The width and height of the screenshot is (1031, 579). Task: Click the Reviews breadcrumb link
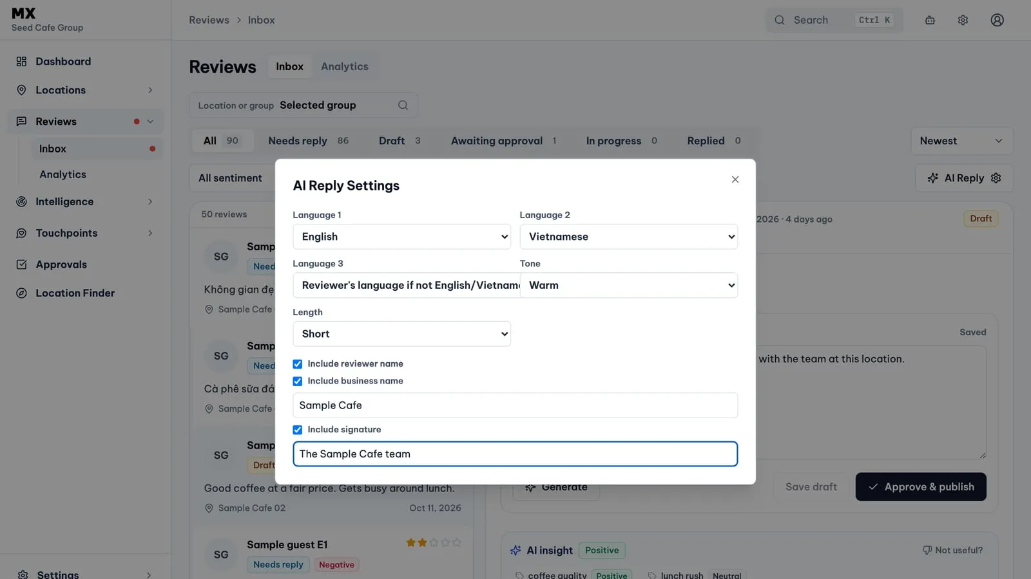click(x=209, y=21)
